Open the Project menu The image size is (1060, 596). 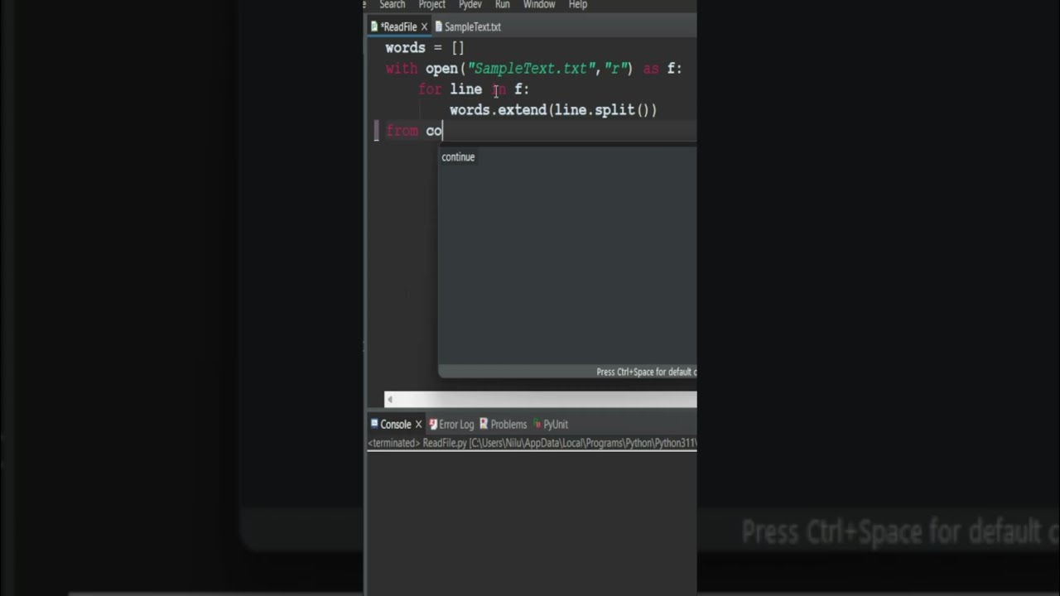[x=431, y=5]
